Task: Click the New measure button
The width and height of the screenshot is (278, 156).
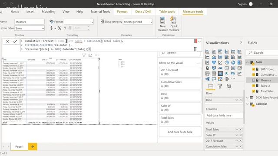Action: 163,24
